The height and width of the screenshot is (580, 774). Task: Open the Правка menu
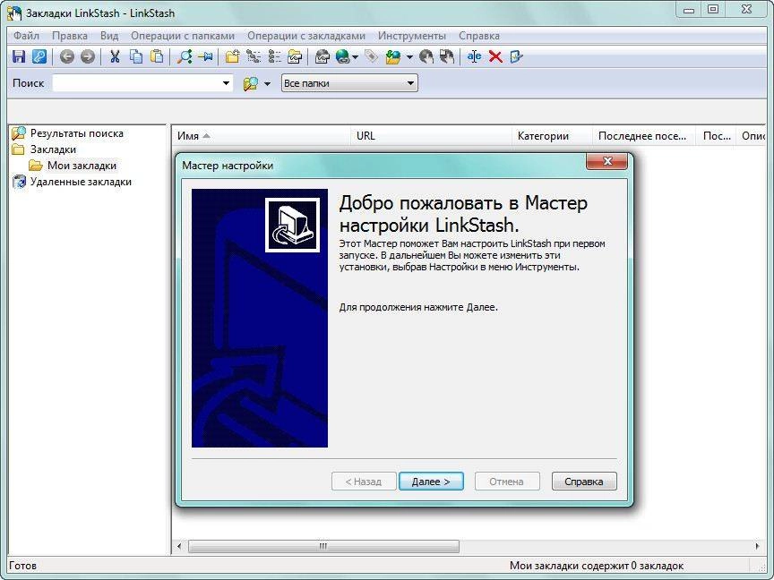point(70,36)
